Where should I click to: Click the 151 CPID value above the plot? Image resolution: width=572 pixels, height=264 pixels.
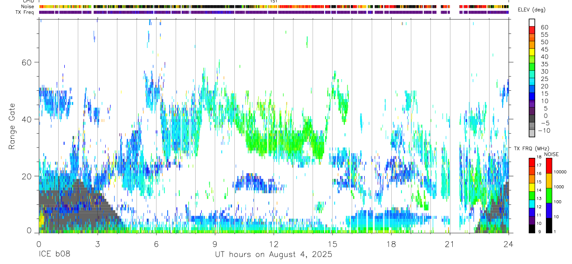[274, 1]
